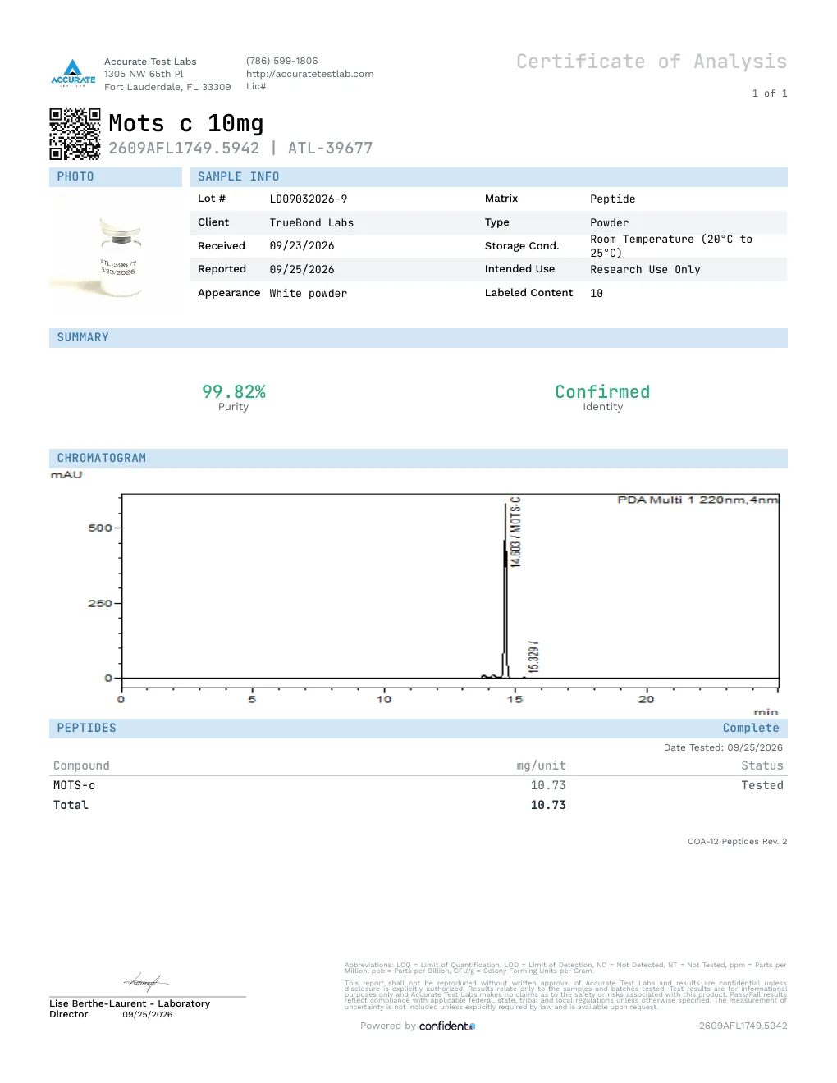Click the 15.329 minor peak label

click(533, 657)
